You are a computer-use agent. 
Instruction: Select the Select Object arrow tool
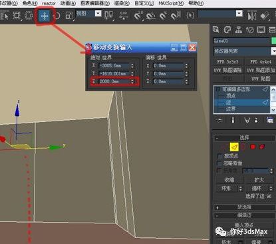[x=5, y=16]
